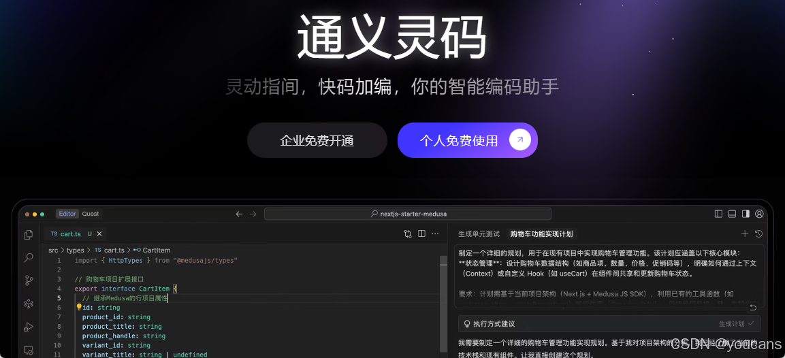Click the product_title: string line
The height and width of the screenshot is (358, 785).
click(x=122, y=327)
